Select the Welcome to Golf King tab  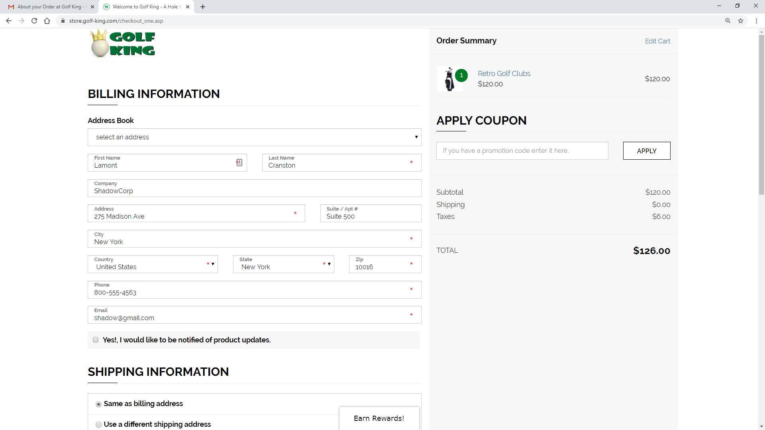click(x=145, y=7)
